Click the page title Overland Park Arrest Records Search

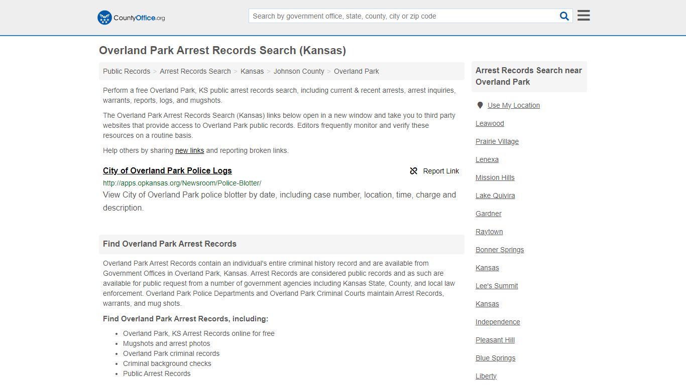tap(222, 50)
